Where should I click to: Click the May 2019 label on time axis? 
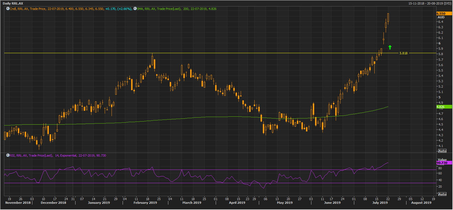click(x=285, y=203)
